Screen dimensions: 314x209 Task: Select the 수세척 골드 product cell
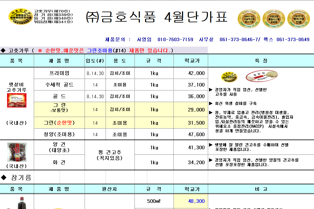59,85
